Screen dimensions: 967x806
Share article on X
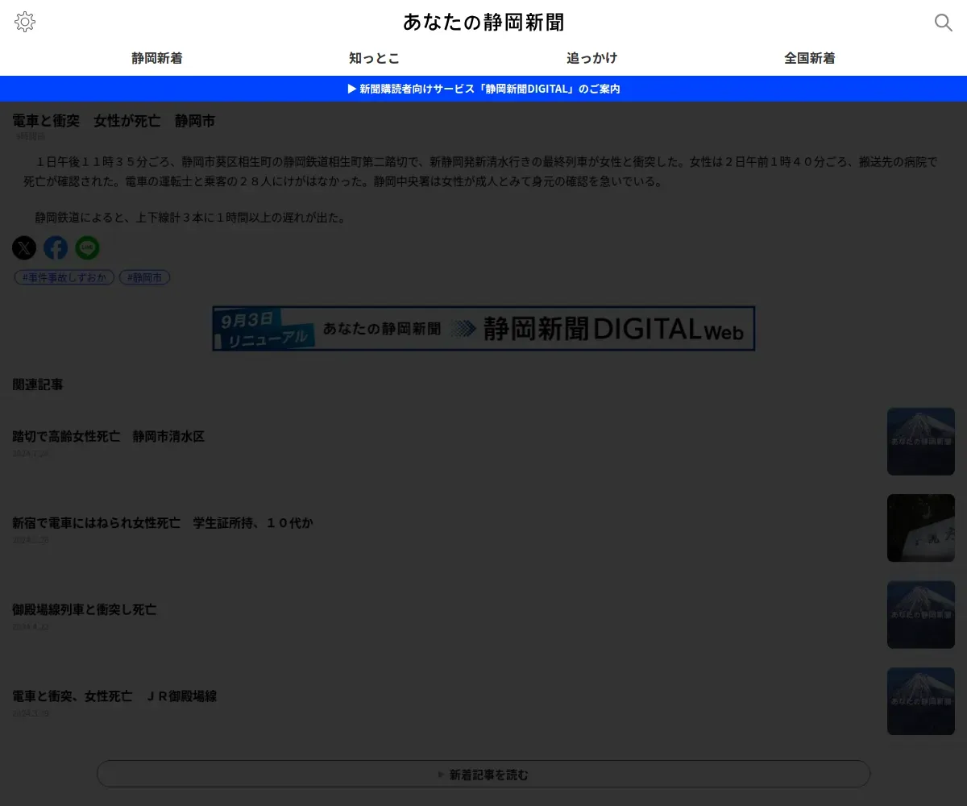24,247
